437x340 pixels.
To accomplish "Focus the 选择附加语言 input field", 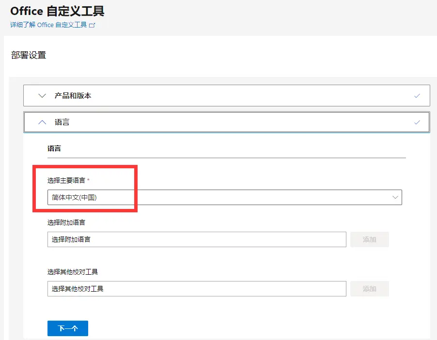I will click(x=197, y=239).
